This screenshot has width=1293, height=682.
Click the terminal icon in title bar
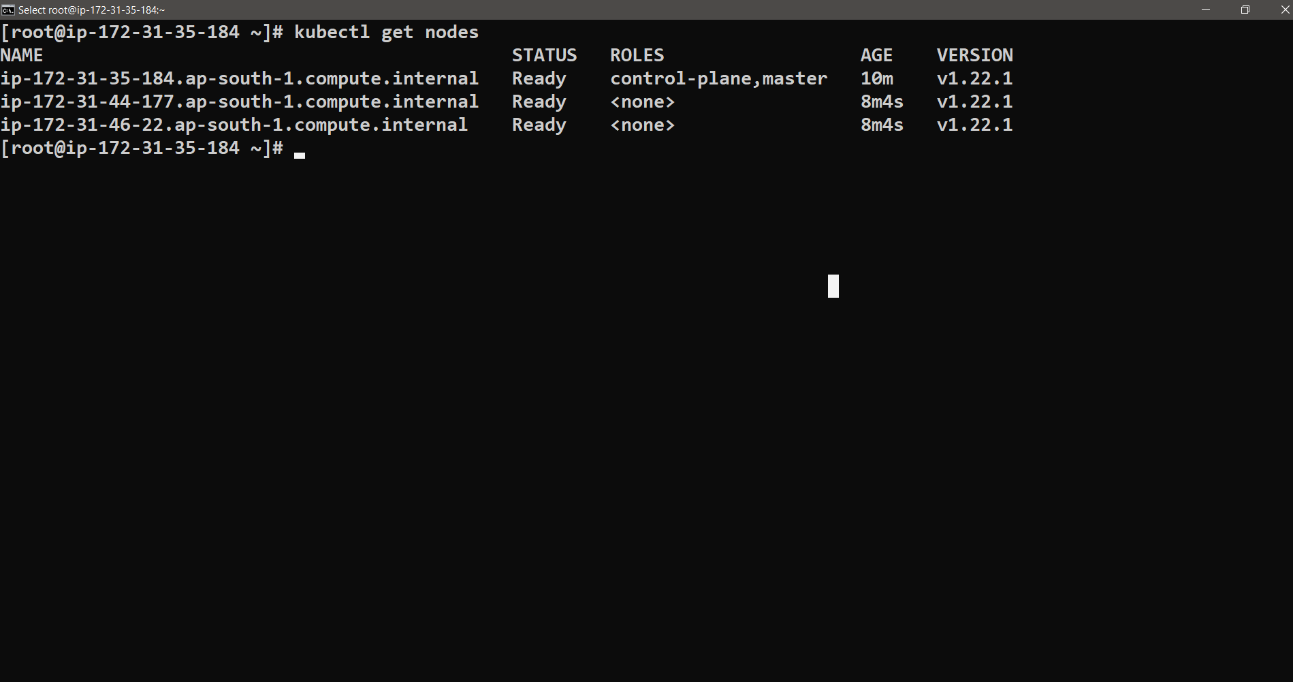(x=8, y=10)
